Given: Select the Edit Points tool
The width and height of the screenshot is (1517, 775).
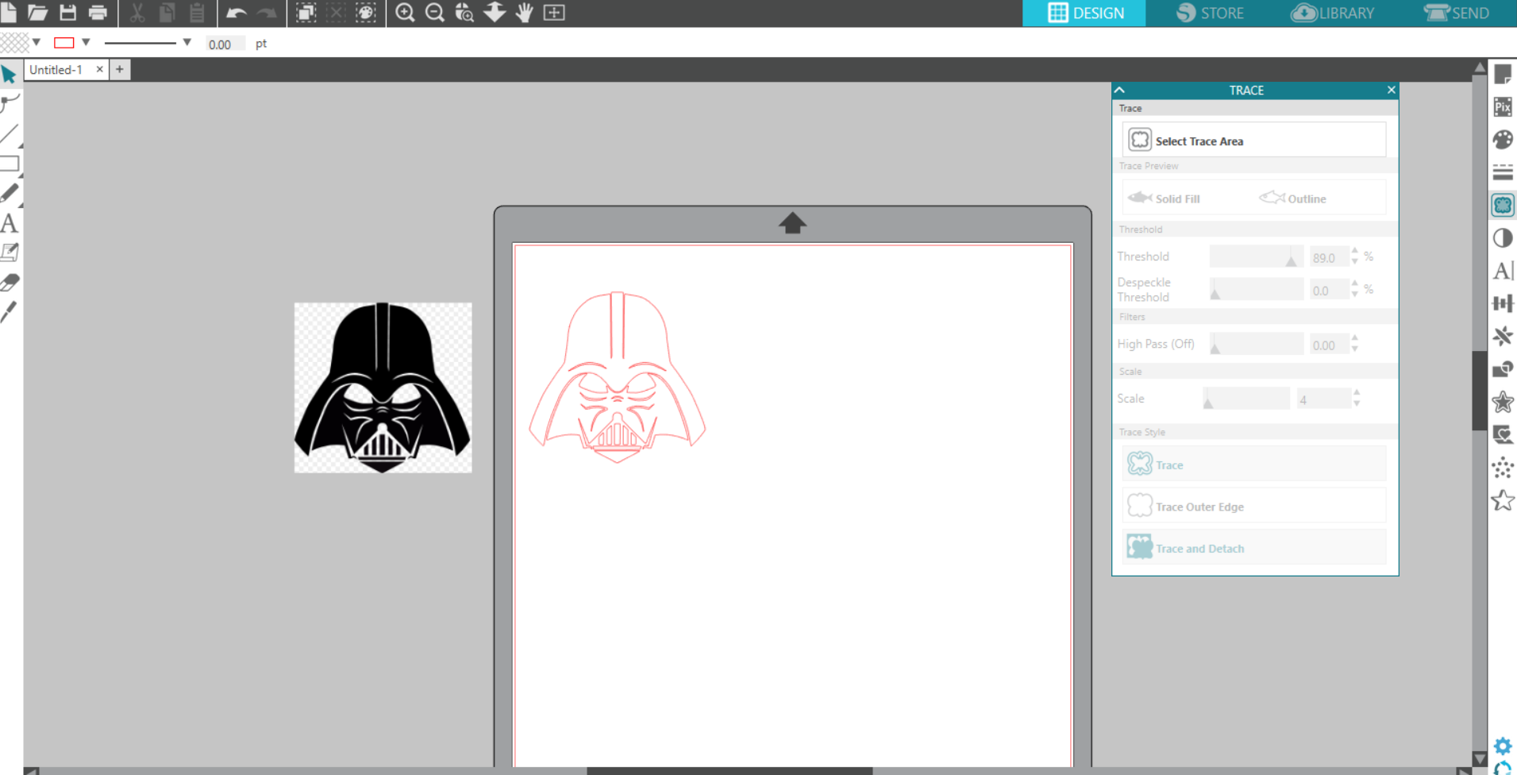Looking at the screenshot, I should (10, 102).
